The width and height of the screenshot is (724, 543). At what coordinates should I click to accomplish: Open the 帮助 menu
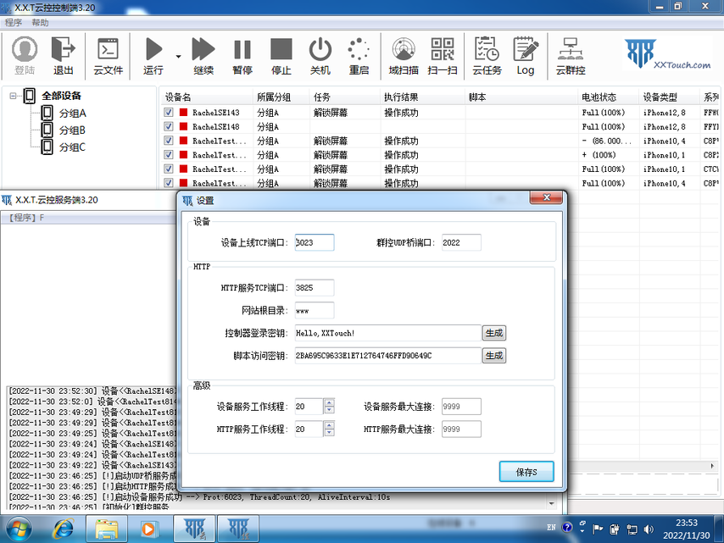(40, 23)
